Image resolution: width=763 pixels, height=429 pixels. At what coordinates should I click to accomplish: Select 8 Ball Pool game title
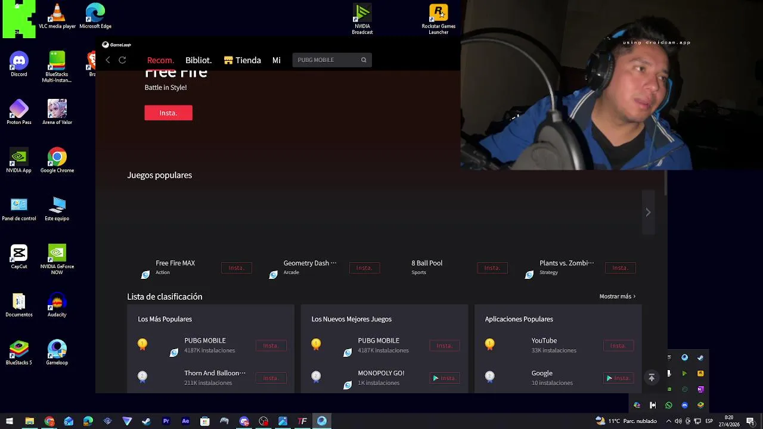[x=427, y=263]
